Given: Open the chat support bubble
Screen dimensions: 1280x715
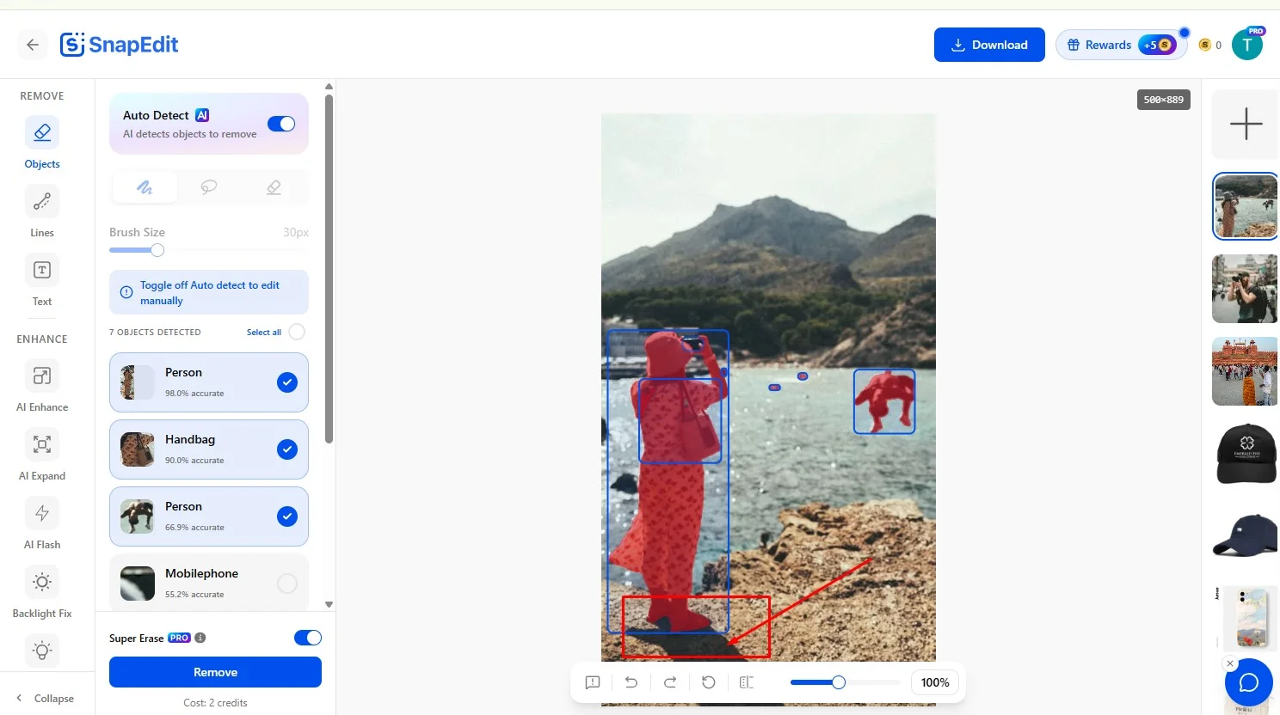Looking at the screenshot, I should tap(1248, 682).
